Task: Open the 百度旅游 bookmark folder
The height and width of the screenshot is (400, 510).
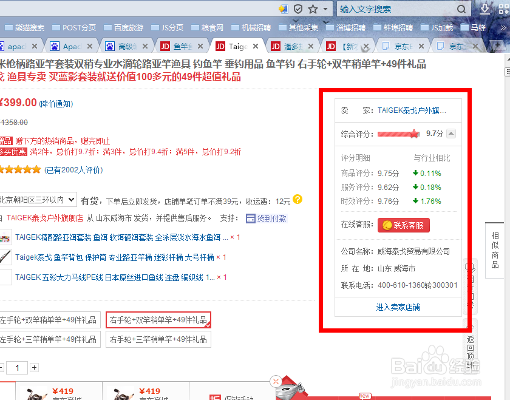Action: point(124,28)
